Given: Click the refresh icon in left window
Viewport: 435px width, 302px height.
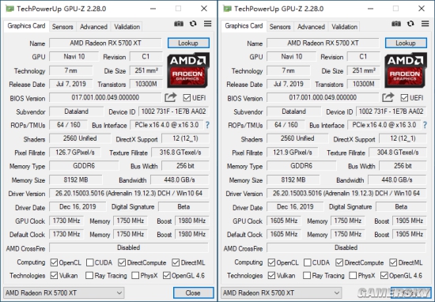Looking at the screenshot, I should click(193, 24).
